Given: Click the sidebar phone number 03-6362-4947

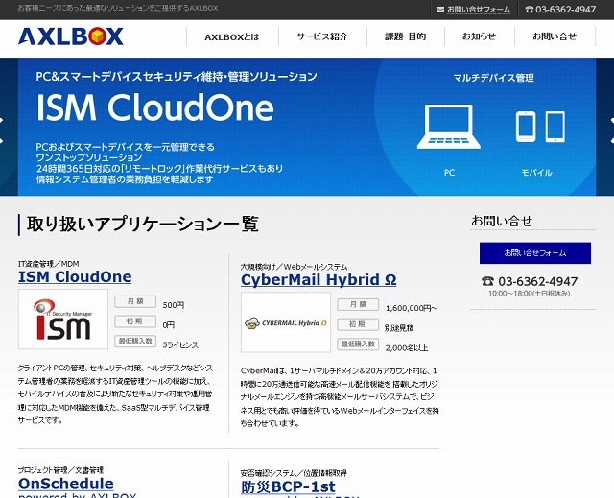Looking at the screenshot, I should (x=537, y=281).
